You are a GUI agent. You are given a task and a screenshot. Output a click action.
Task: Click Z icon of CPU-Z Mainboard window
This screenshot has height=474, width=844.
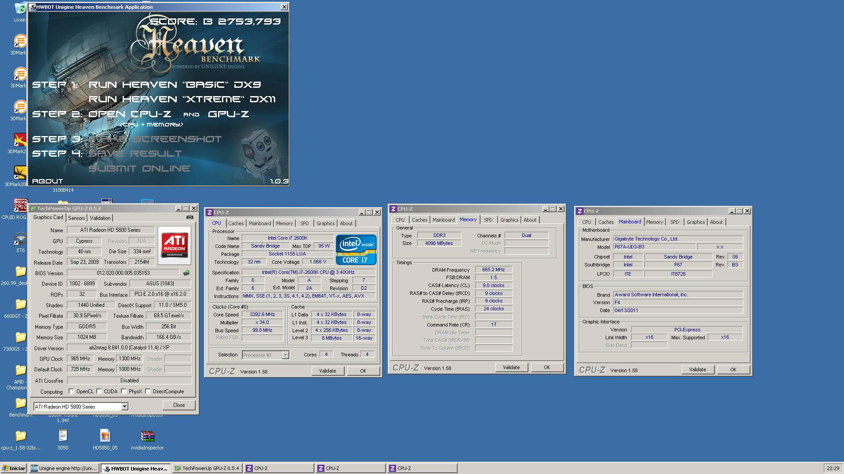pyautogui.click(x=580, y=211)
